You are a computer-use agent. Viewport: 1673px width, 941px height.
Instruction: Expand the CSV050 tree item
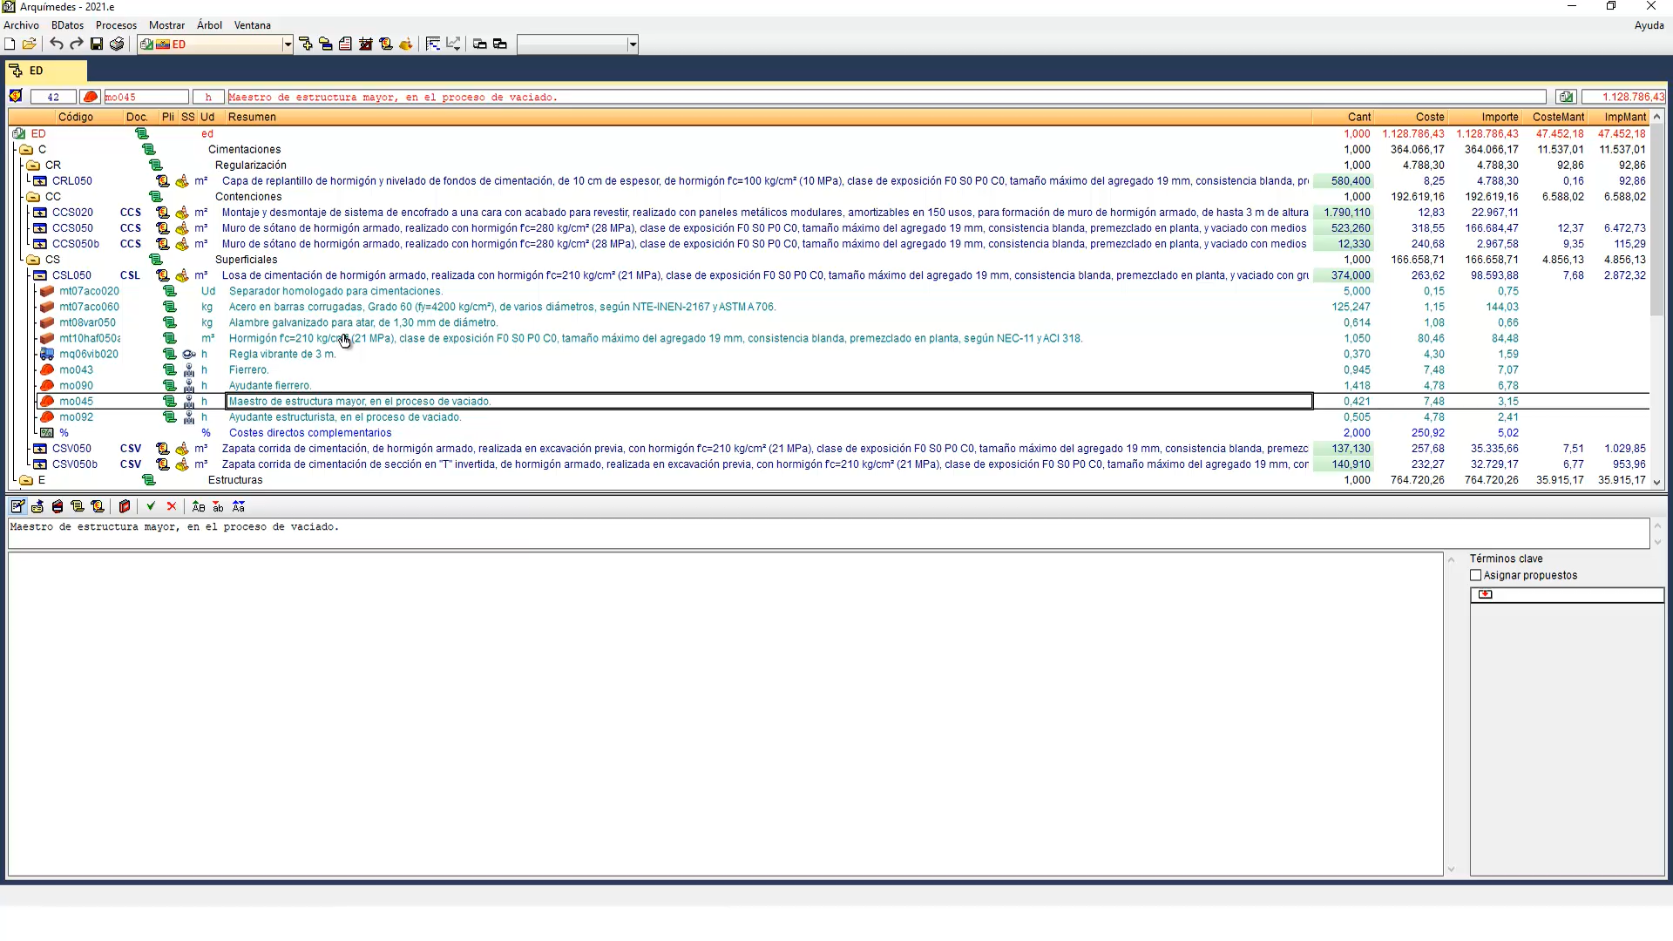click(x=40, y=449)
